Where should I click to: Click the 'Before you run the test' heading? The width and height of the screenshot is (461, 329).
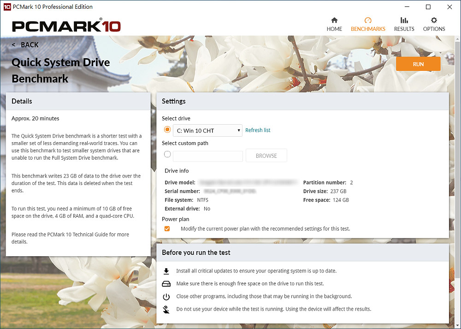point(196,253)
